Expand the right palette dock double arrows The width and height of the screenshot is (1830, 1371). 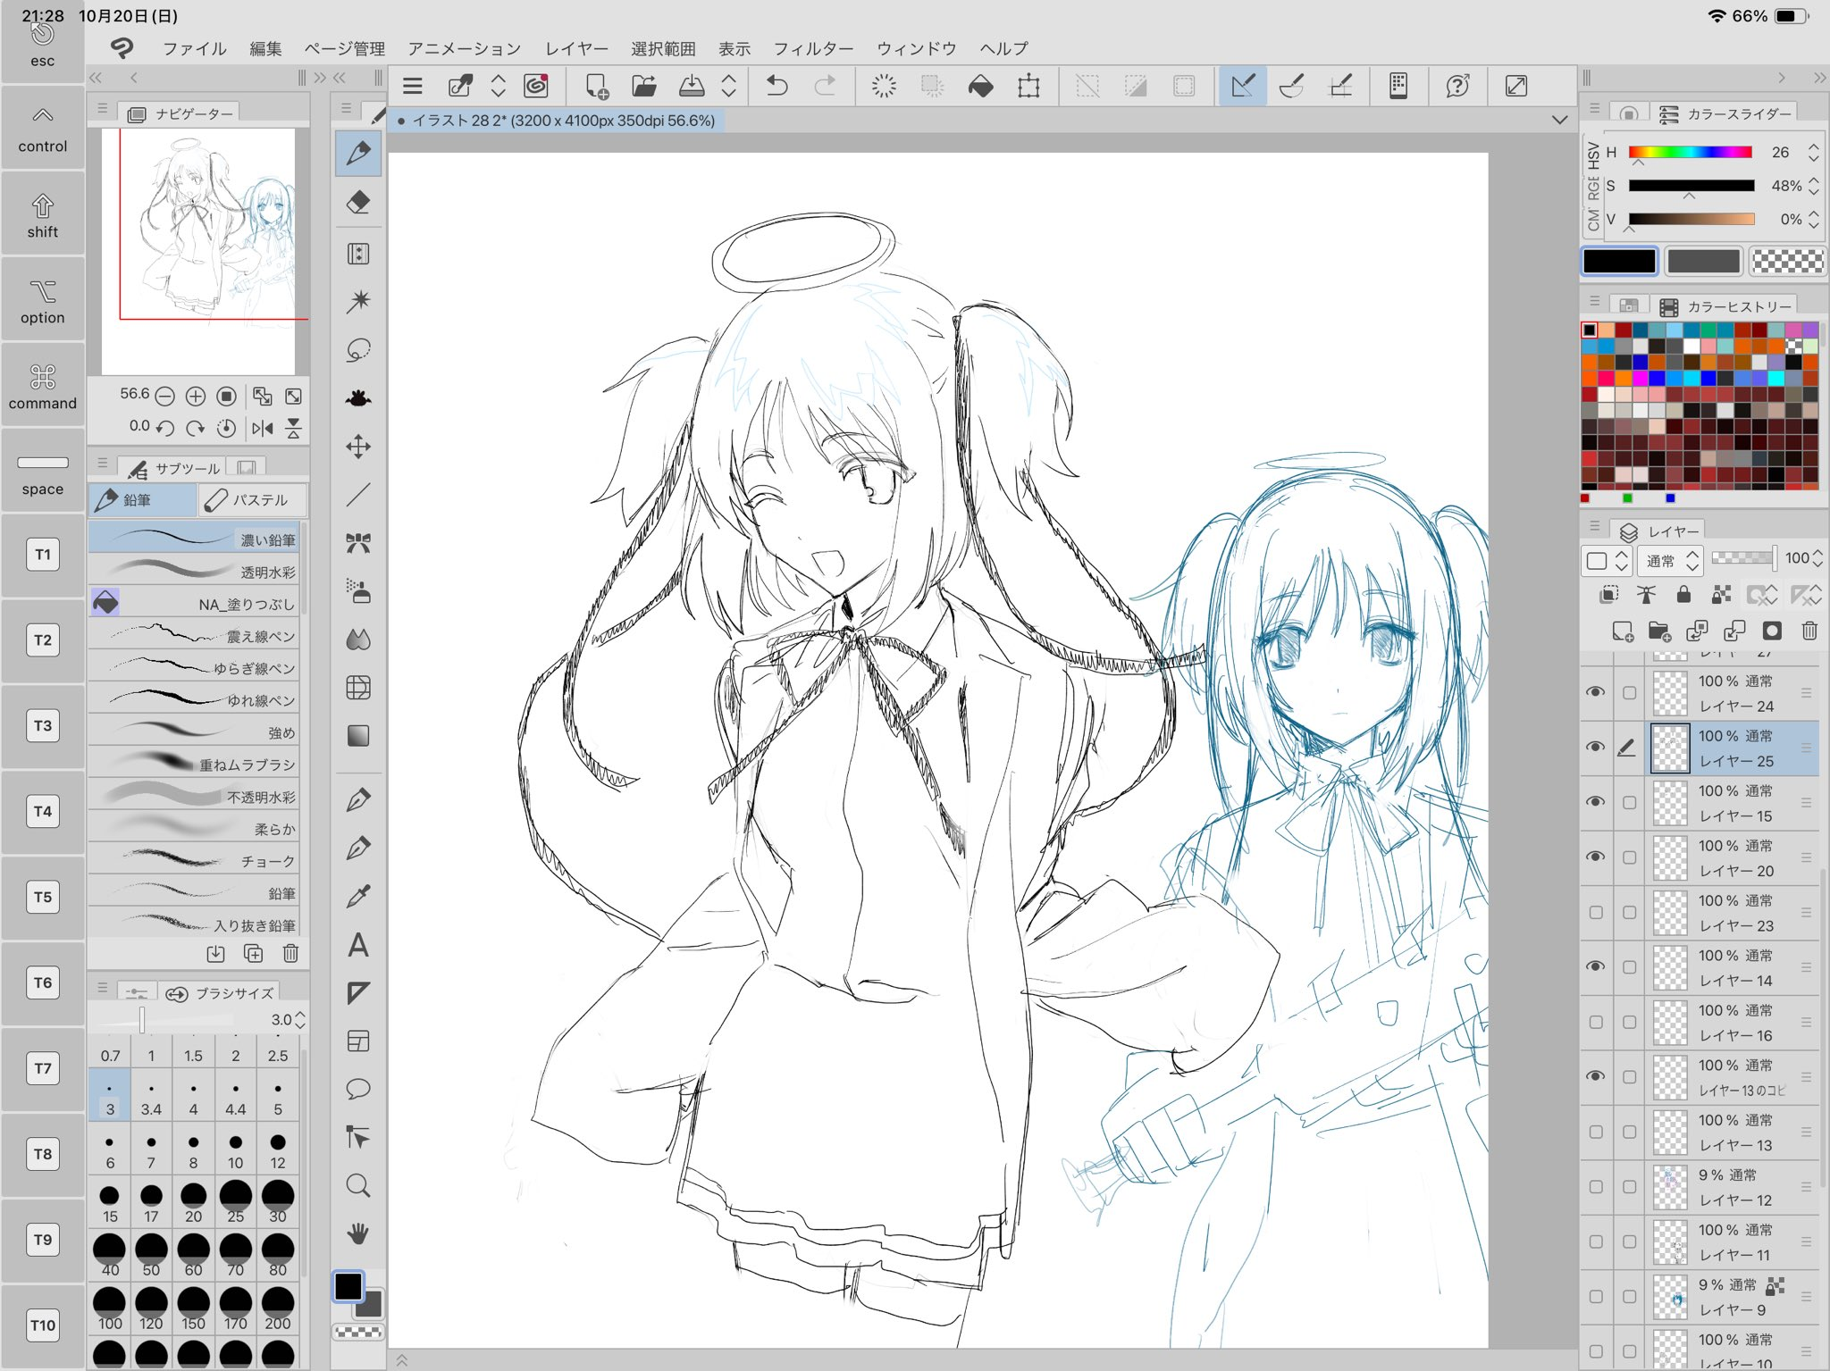(x=1820, y=78)
